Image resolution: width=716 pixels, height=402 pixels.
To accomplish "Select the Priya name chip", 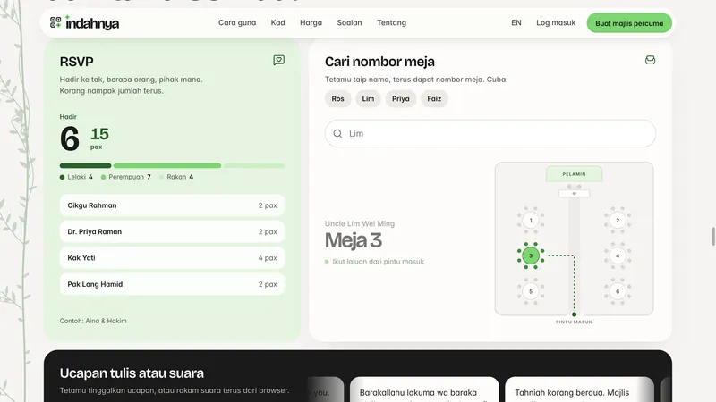I will [x=400, y=98].
